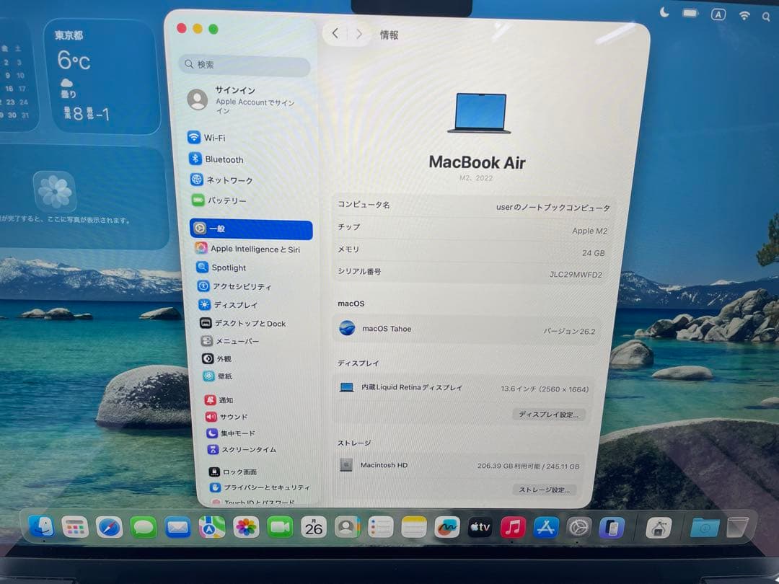Open プライバシーとセキュリティ settings
This screenshot has height=584, width=779.
258,487
